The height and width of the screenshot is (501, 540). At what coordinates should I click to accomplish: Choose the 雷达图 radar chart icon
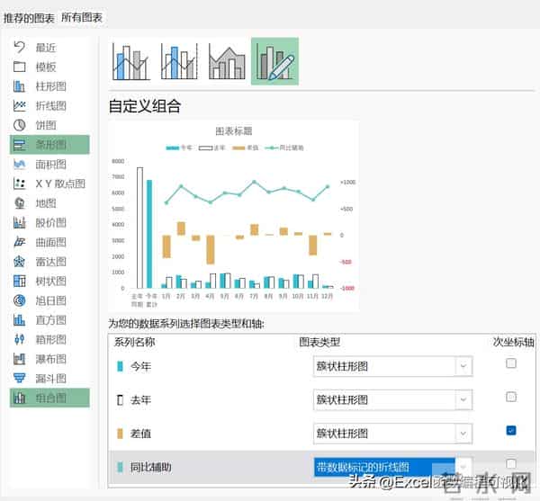coord(19,262)
